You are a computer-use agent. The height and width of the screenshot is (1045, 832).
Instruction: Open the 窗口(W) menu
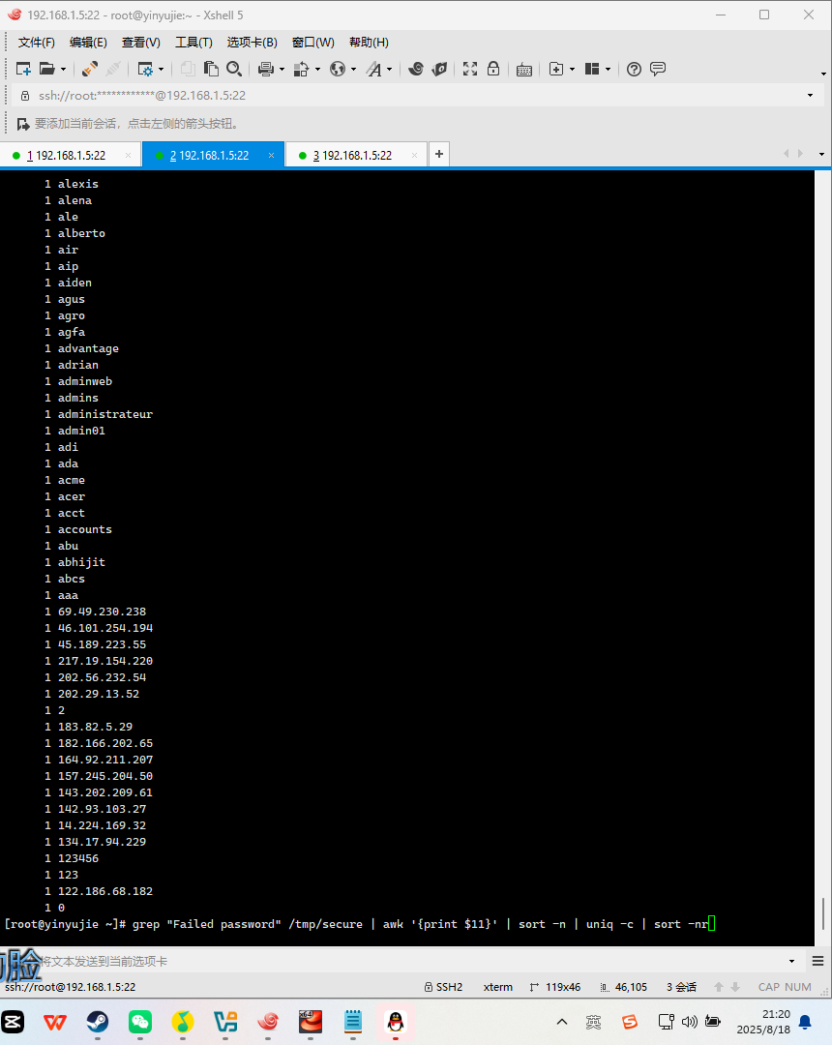coord(313,42)
